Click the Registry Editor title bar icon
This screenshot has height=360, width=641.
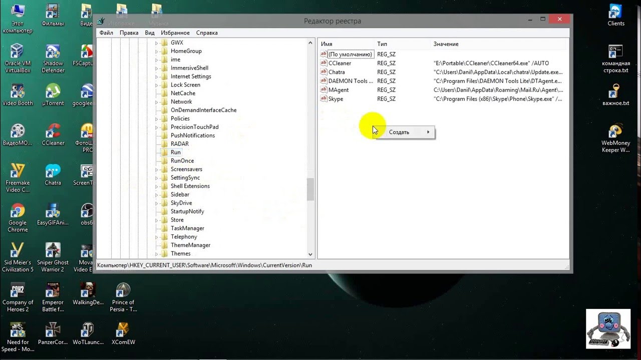[x=101, y=21]
